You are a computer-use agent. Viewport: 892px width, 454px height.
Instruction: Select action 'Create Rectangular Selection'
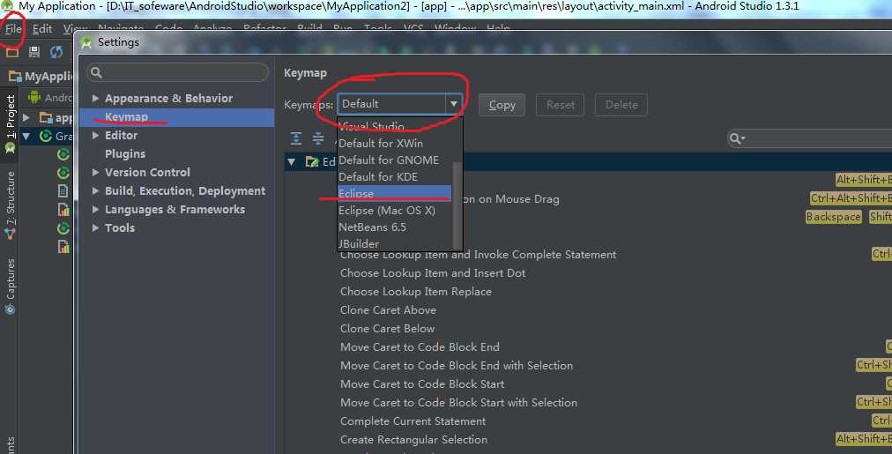tap(413, 440)
